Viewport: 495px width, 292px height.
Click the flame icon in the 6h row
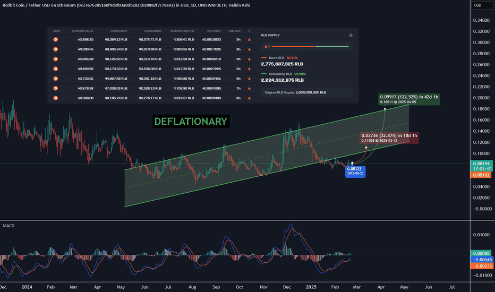(250, 79)
